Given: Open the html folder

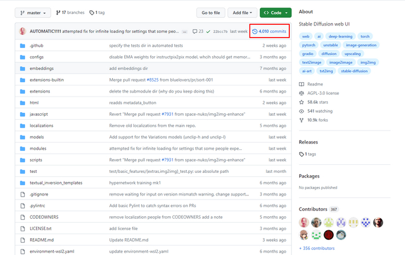Looking at the screenshot, I should [34, 103].
